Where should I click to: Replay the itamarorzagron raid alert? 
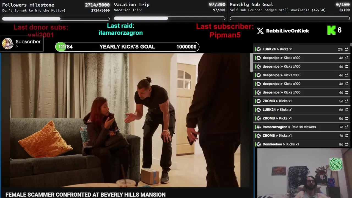pos(346,127)
